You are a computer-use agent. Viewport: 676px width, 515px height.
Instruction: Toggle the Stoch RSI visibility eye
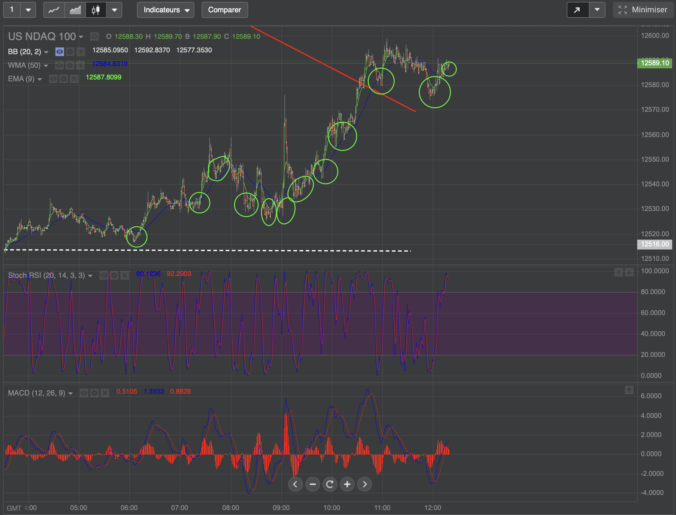click(x=104, y=275)
